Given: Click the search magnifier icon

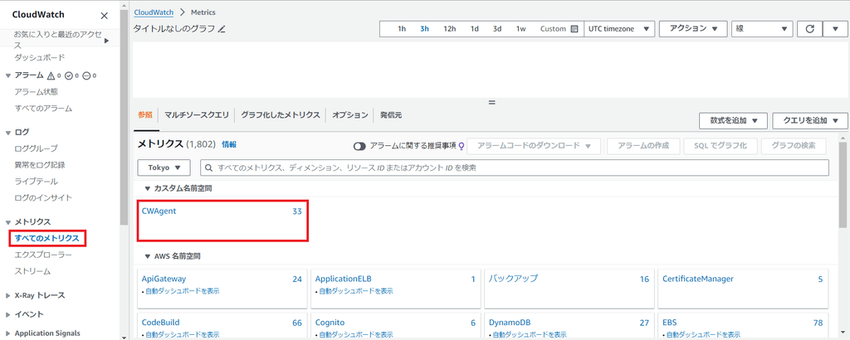Looking at the screenshot, I should point(209,168).
